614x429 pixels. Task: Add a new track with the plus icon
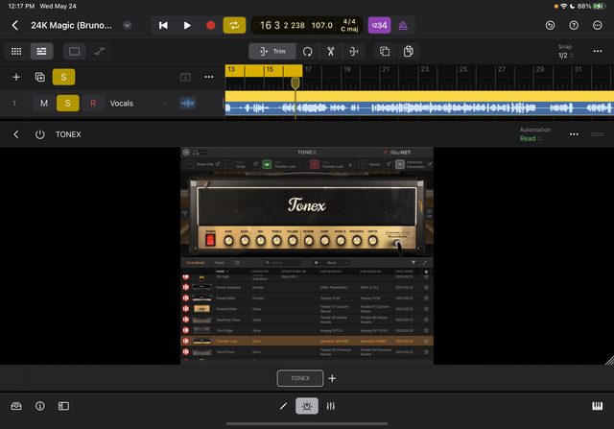(16, 77)
